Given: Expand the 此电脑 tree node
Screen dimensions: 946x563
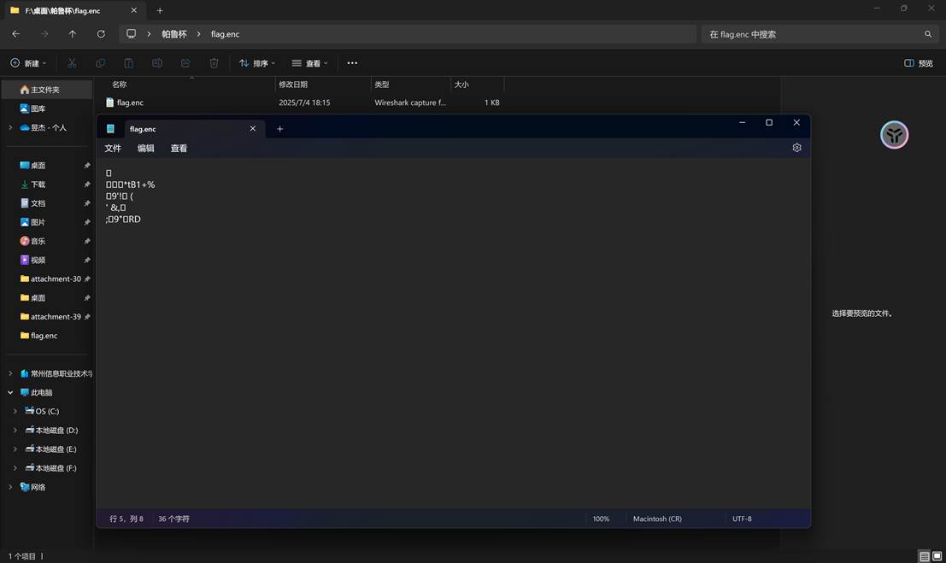Looking at the screenshot, I should click(x=9, y=392).
